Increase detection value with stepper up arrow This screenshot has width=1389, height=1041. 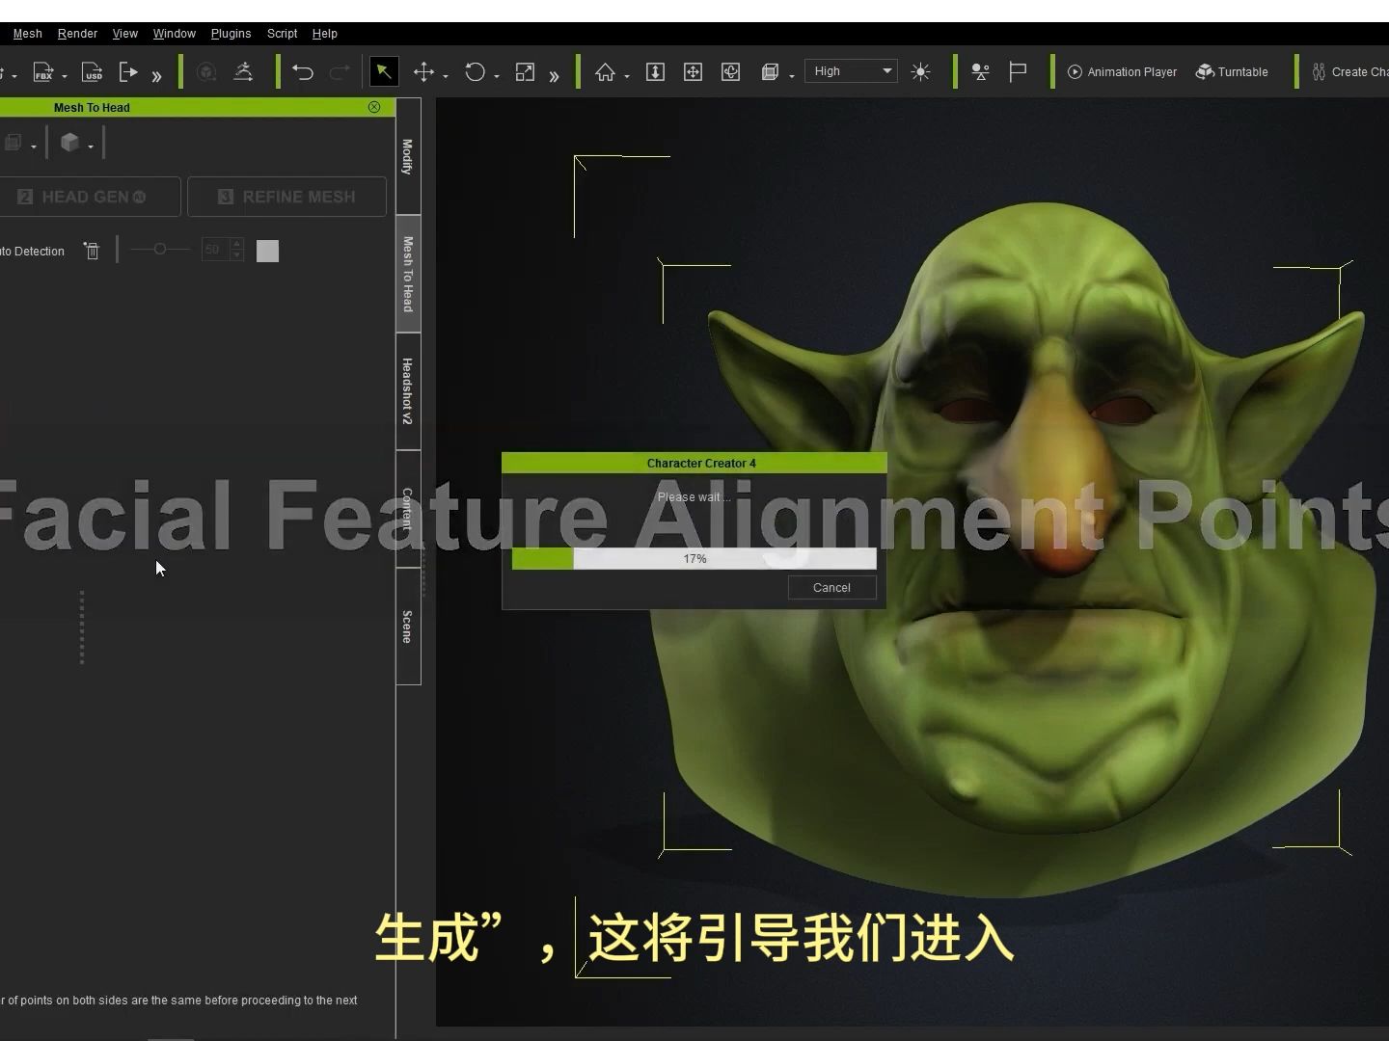point(237,245)
